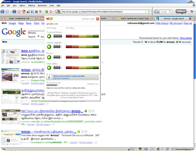Close the Watch Tamil Movies tab
This screenshot has width=196, height=151.
pos(152,18)
